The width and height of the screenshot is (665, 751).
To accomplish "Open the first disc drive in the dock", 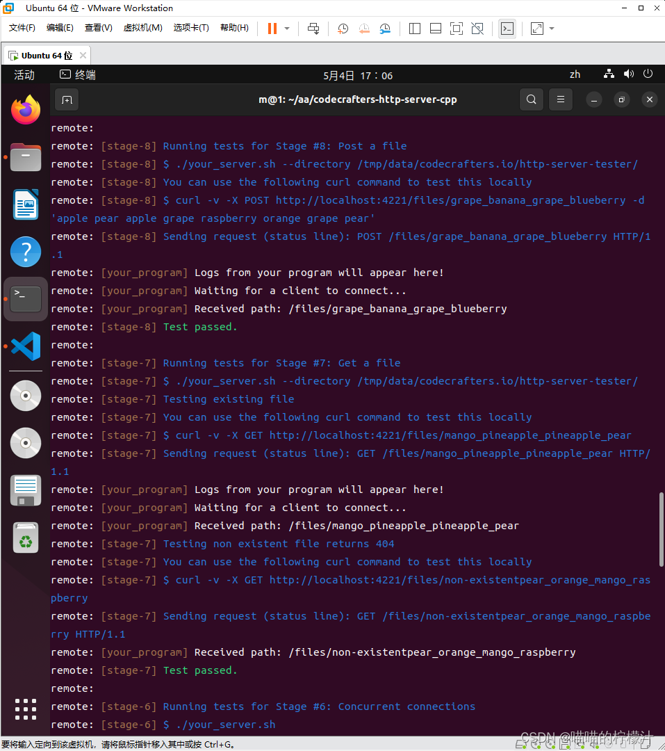I will [26, 396].
